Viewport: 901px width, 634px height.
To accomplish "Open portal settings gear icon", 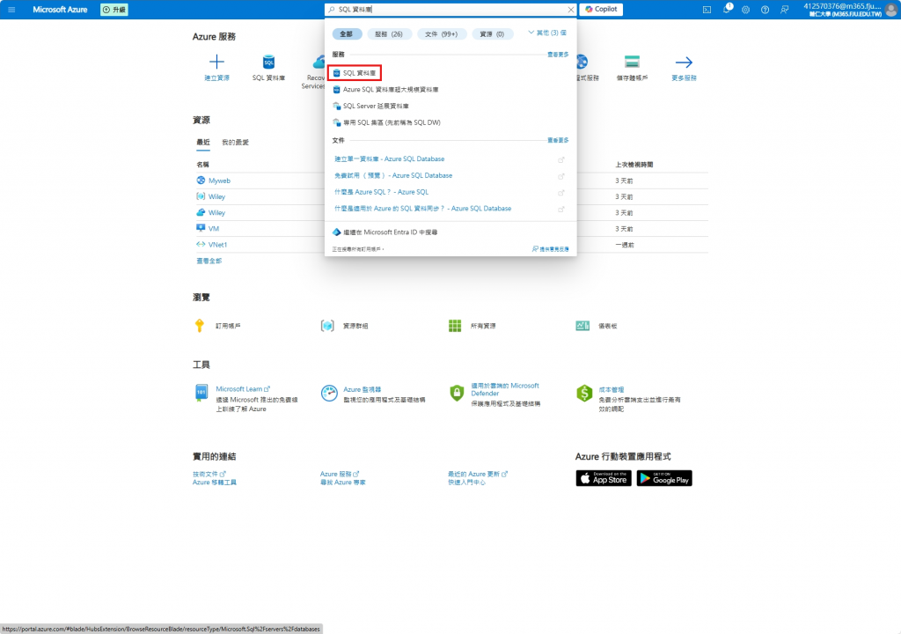I will [x=746, y=10].
